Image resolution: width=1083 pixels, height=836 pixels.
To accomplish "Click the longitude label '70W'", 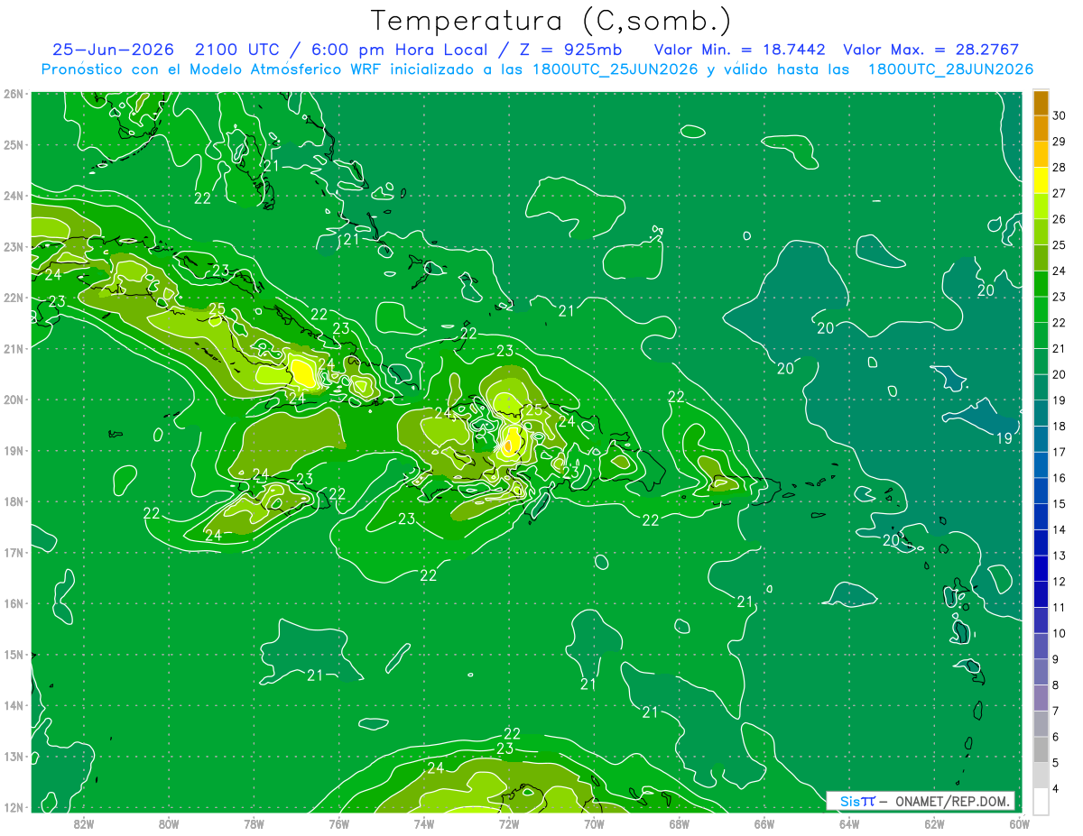I will 594,824.
